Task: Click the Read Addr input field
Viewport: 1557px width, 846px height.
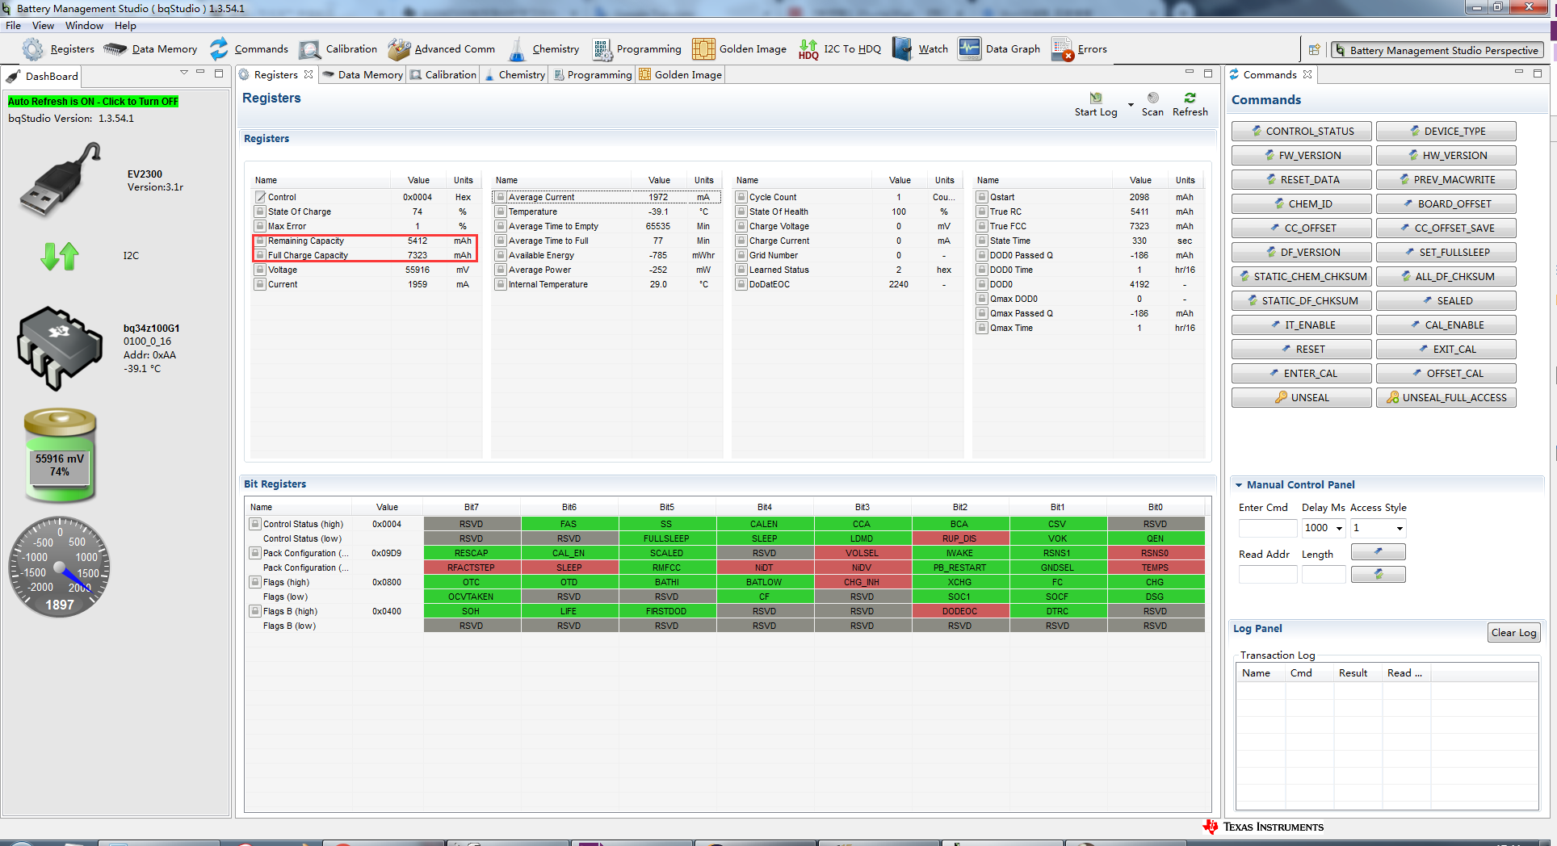Action: pos(1267,575)
